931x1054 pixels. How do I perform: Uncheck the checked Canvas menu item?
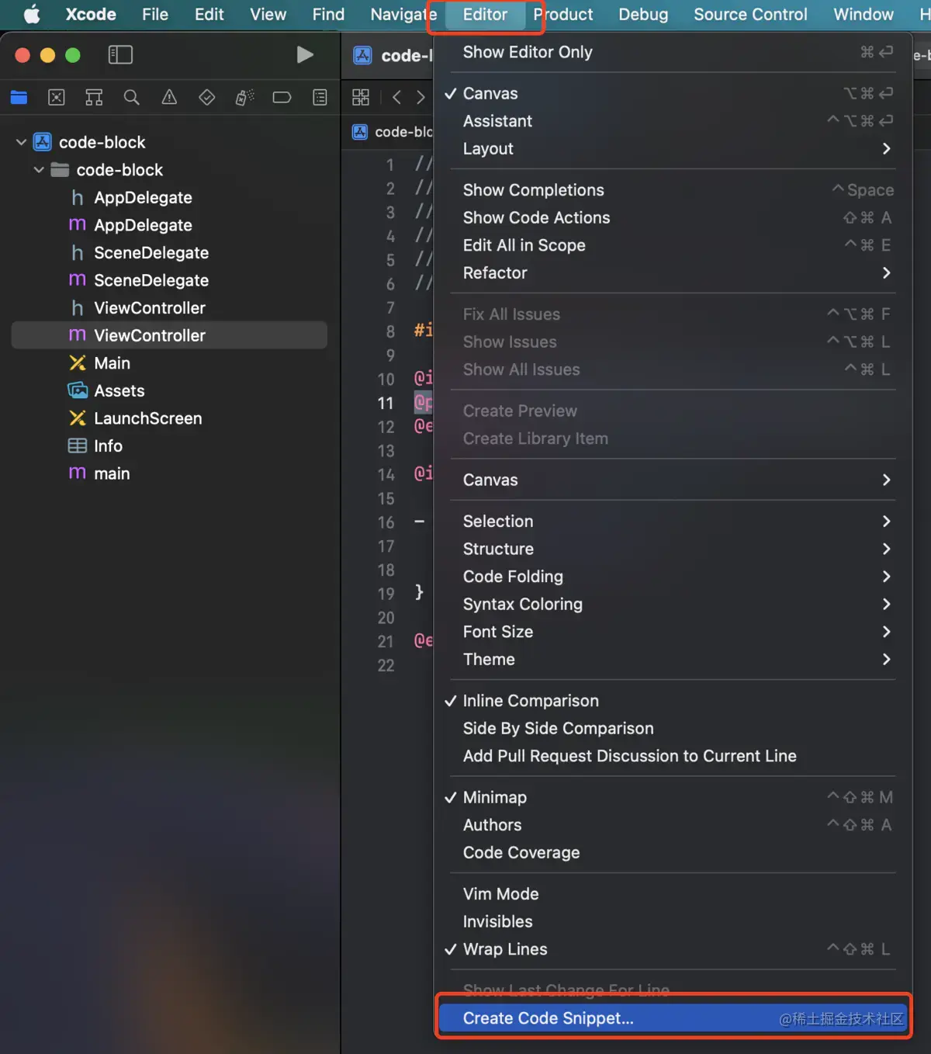pos(673,93)
